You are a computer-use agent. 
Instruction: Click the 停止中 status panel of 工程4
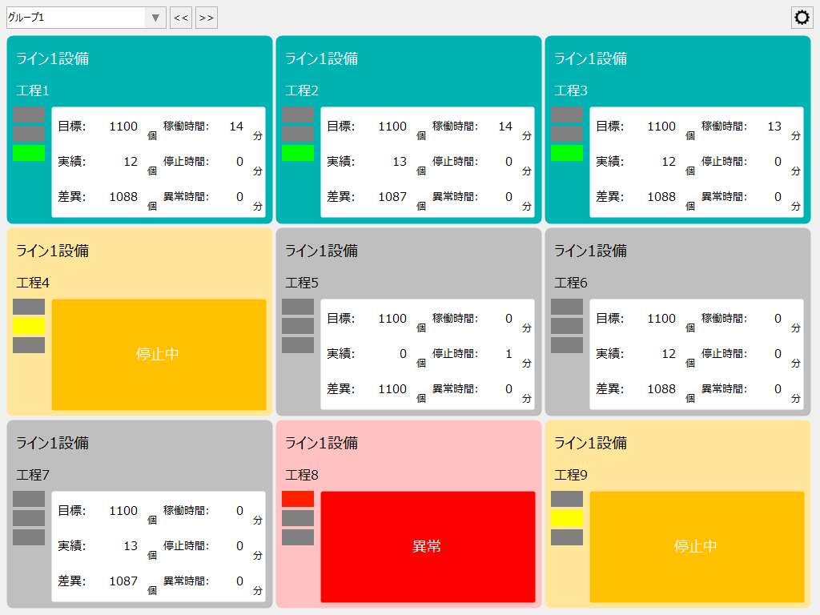pos(158,354)
